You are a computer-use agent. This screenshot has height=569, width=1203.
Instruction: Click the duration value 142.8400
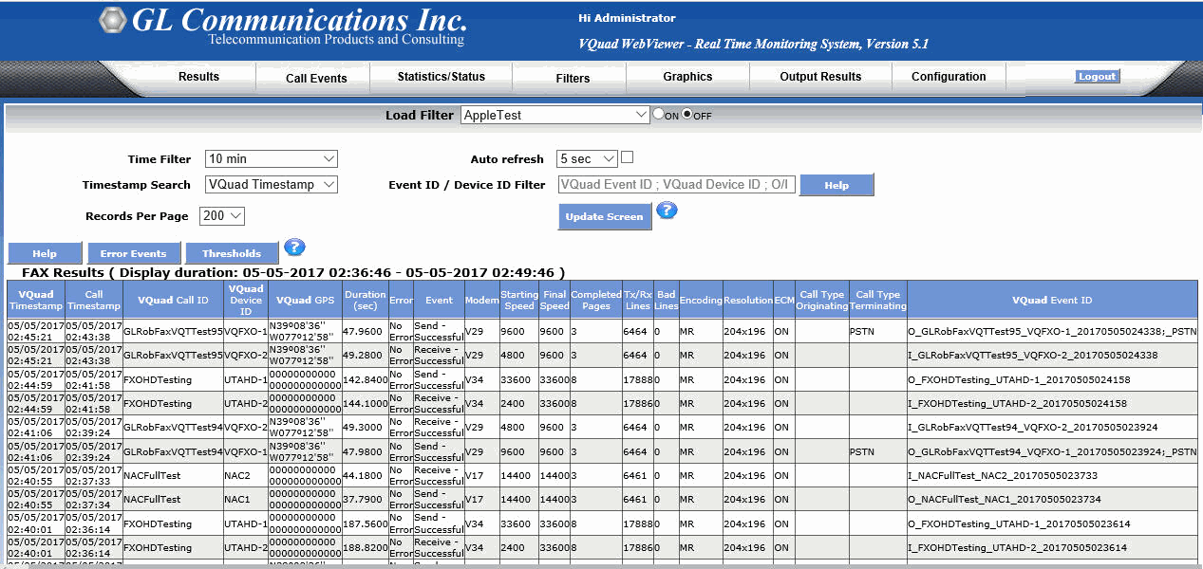point(365,379)
